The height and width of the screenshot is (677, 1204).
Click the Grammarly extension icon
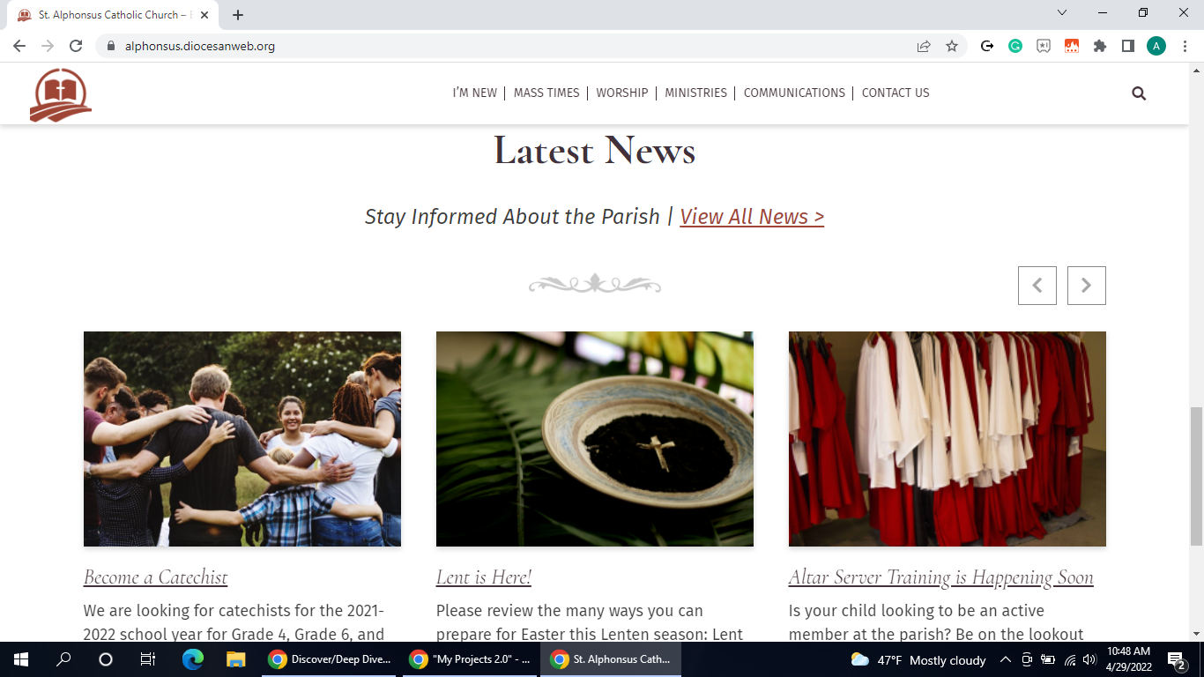point(1015,47)
